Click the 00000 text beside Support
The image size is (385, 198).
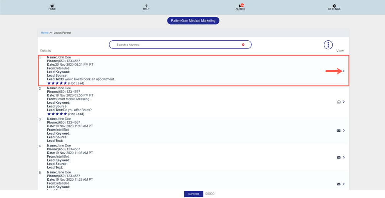click(x=210, y=194)
